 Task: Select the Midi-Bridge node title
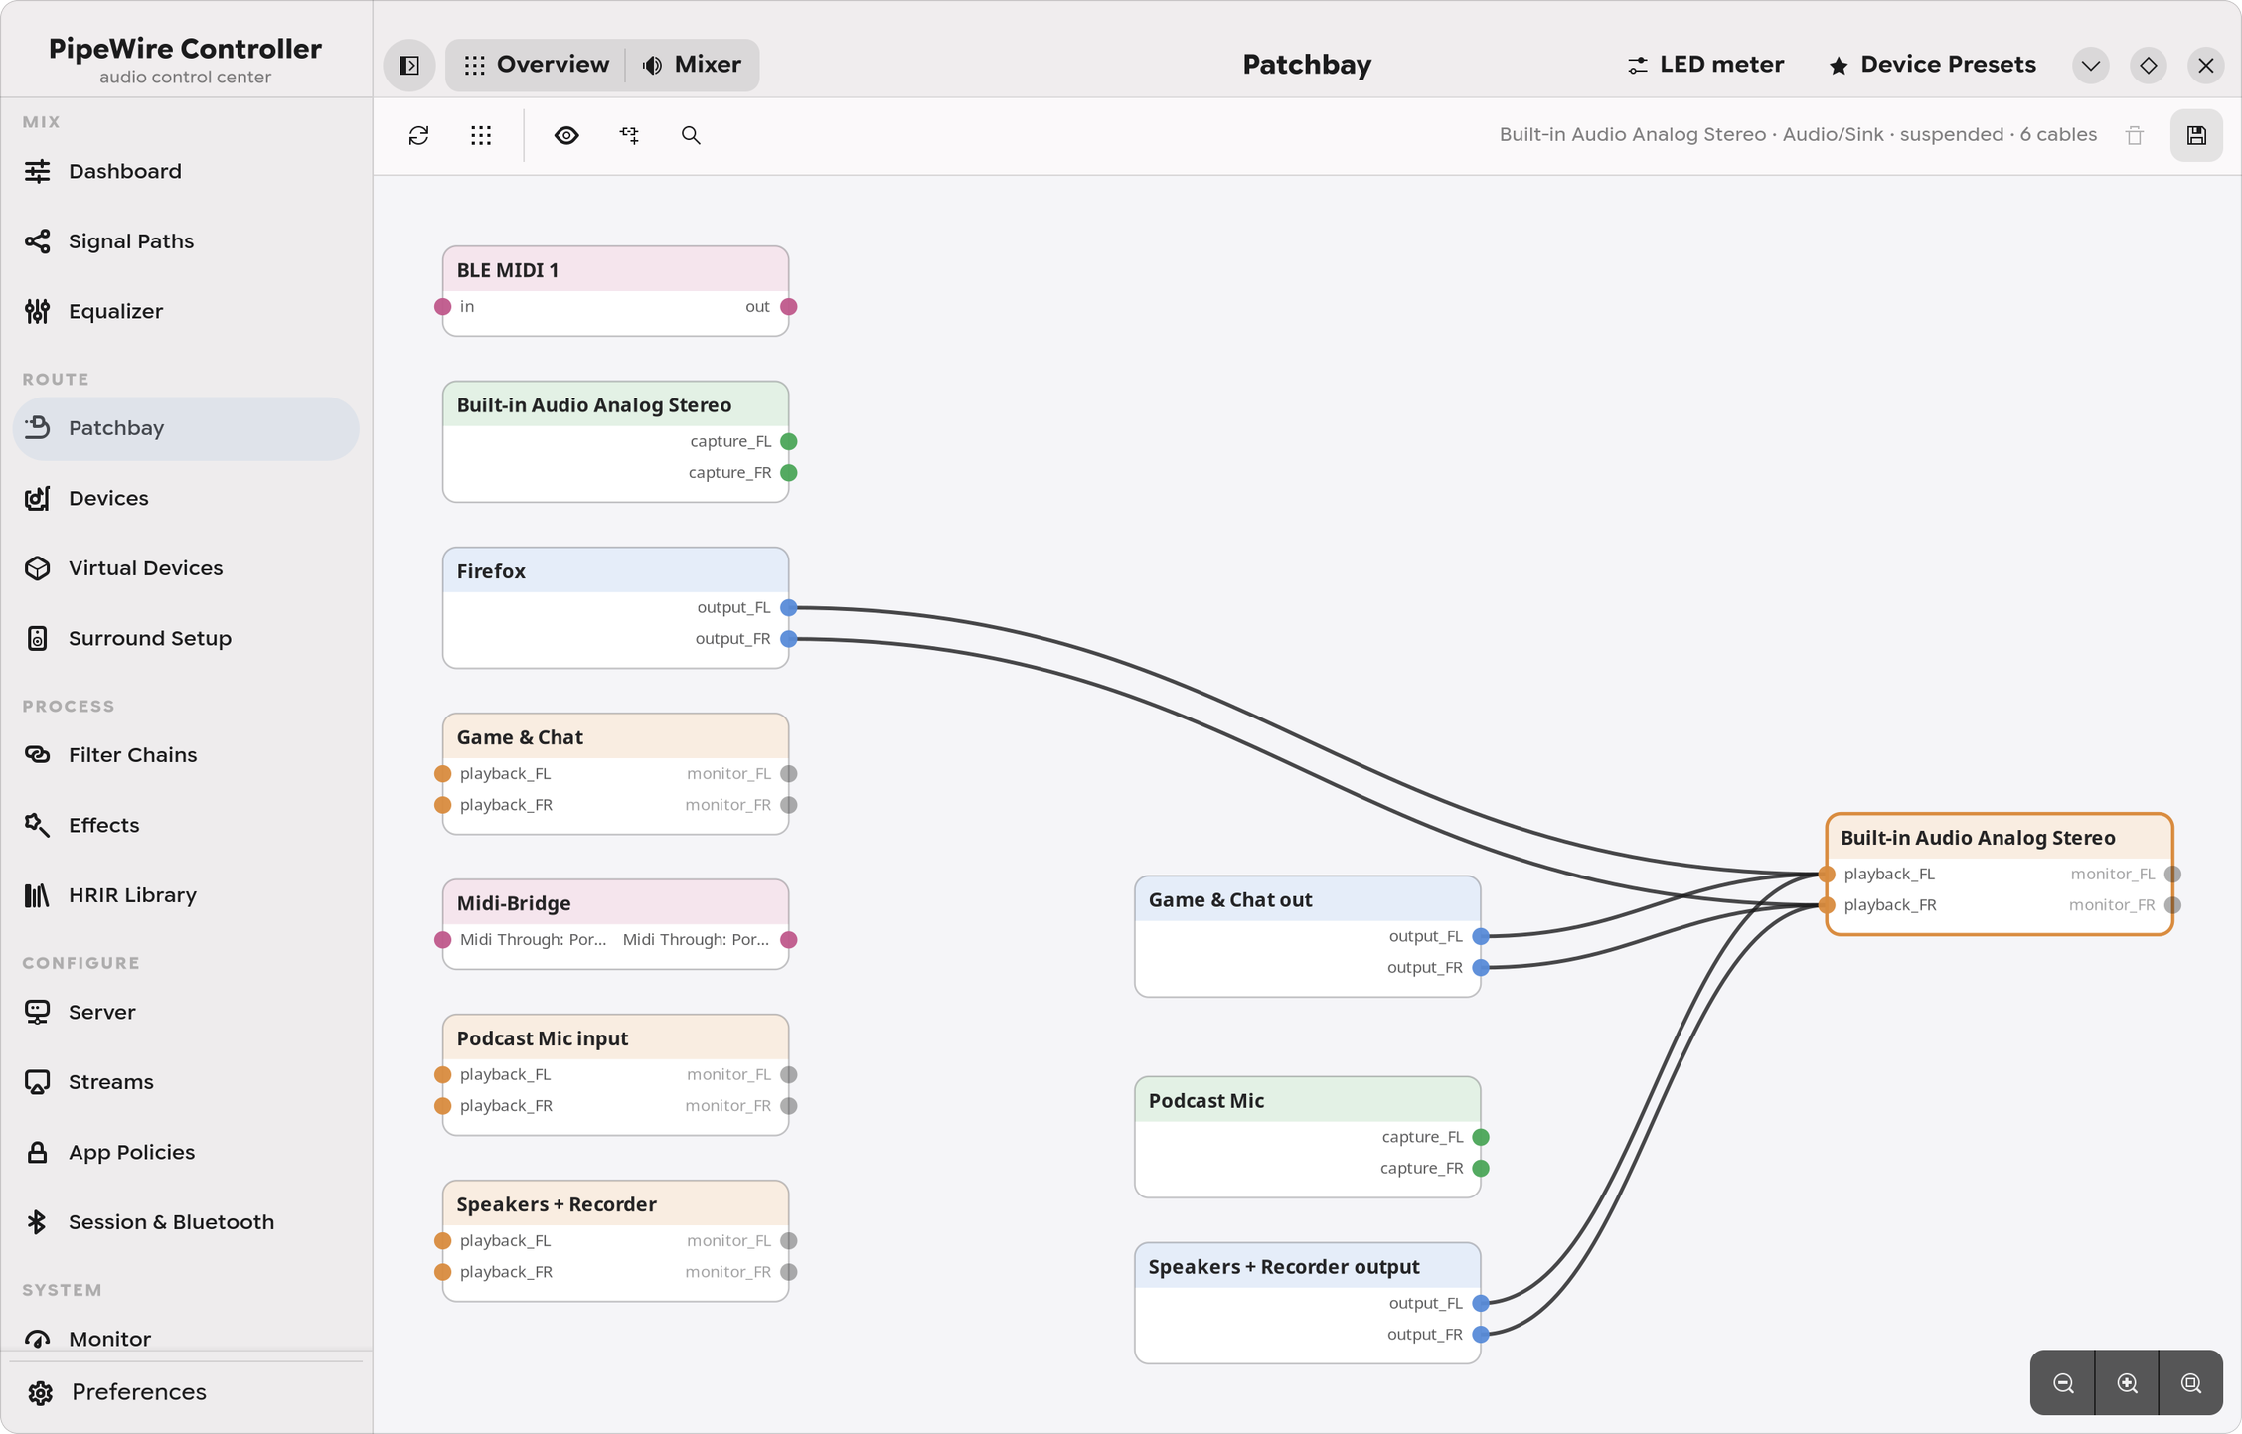tap(514, 903)
